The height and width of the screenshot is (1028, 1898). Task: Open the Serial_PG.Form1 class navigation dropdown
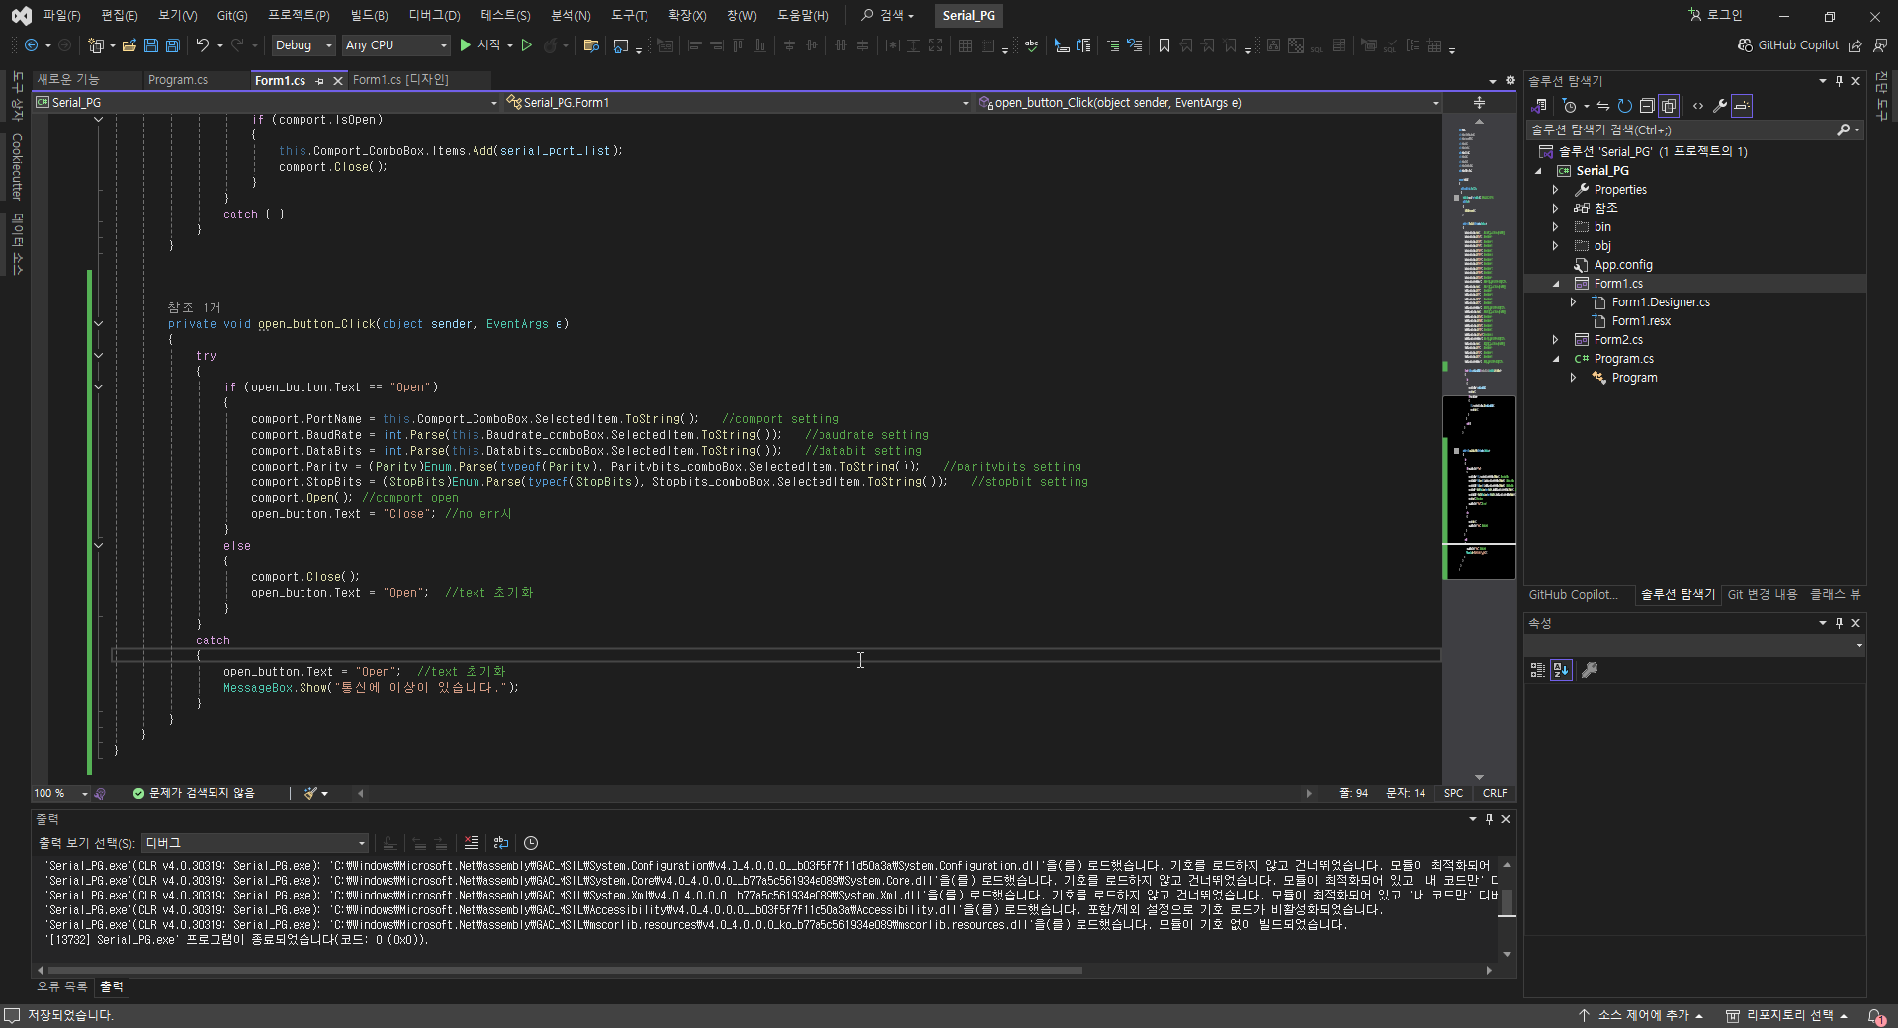click(x=737, y=102)
